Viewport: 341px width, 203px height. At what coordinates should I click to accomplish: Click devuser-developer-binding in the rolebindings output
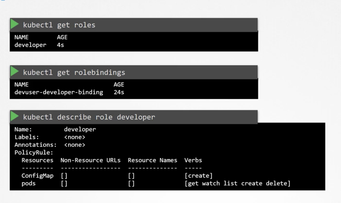coord(59,92)
